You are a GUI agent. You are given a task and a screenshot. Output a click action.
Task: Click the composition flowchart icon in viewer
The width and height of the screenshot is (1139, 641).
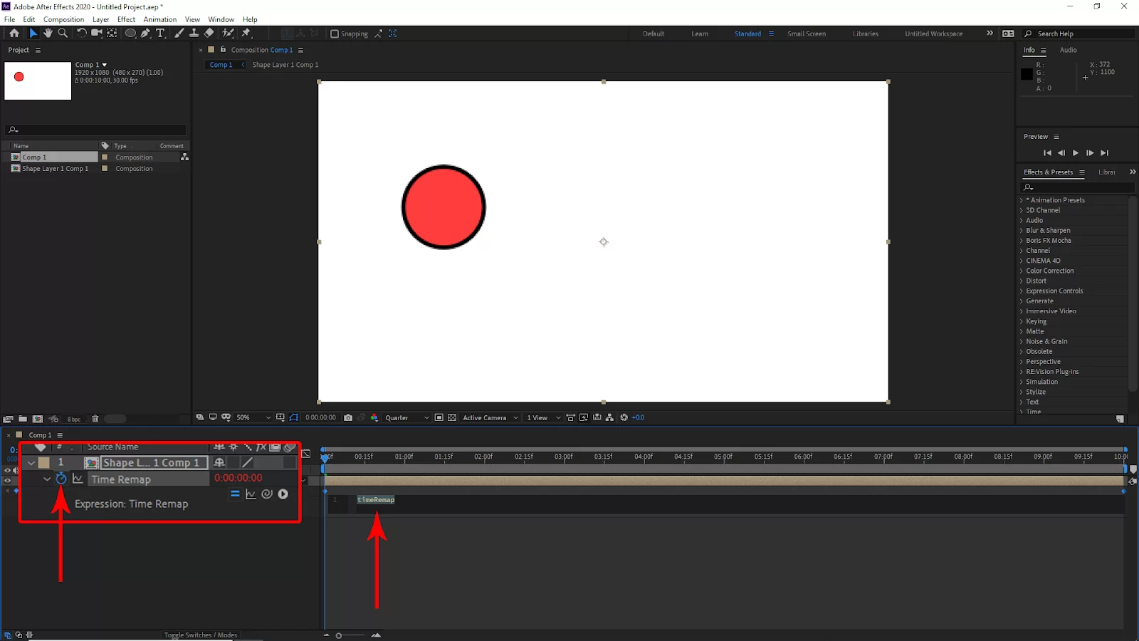click(609, 418)
